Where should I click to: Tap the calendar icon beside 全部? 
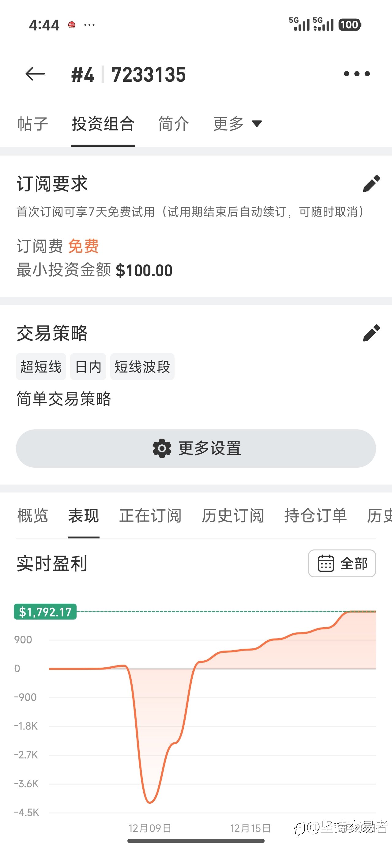(326, 563)
